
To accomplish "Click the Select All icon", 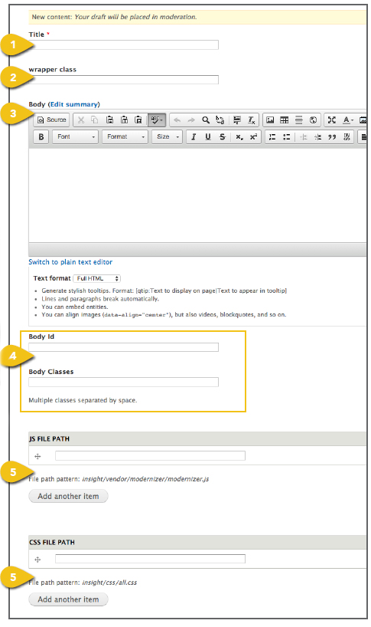I will [237, 120].
